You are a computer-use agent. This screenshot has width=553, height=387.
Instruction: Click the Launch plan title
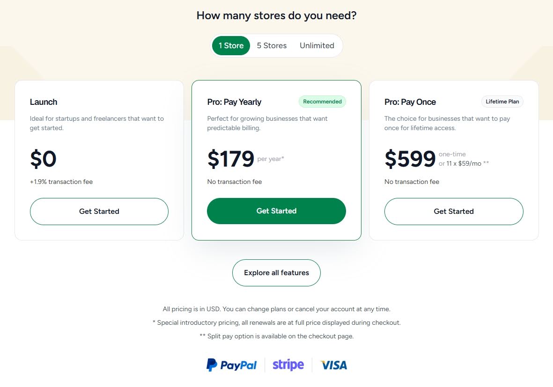point(44,102)
